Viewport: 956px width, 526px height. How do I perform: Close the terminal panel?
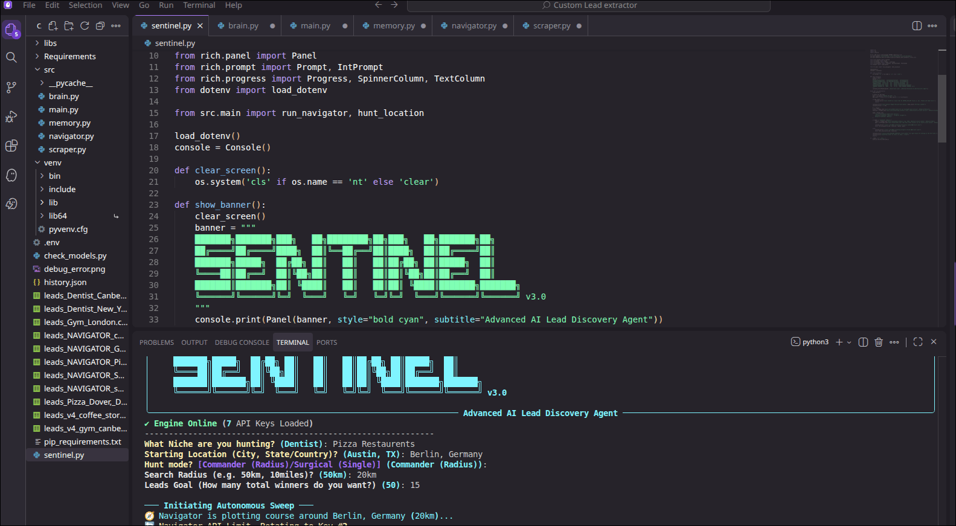pos(934,342)
